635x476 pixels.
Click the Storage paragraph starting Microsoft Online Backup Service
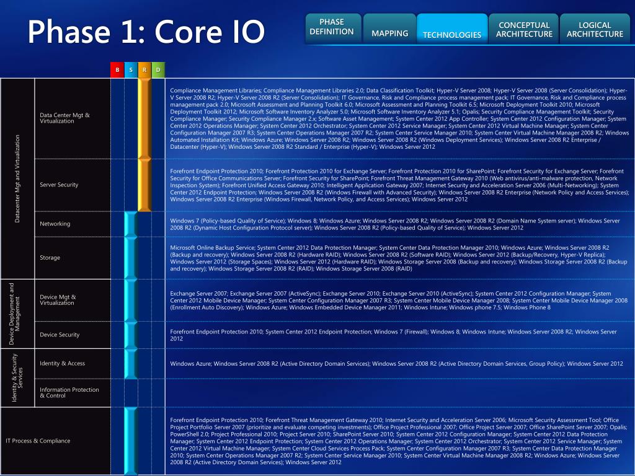tap(399, 258)
